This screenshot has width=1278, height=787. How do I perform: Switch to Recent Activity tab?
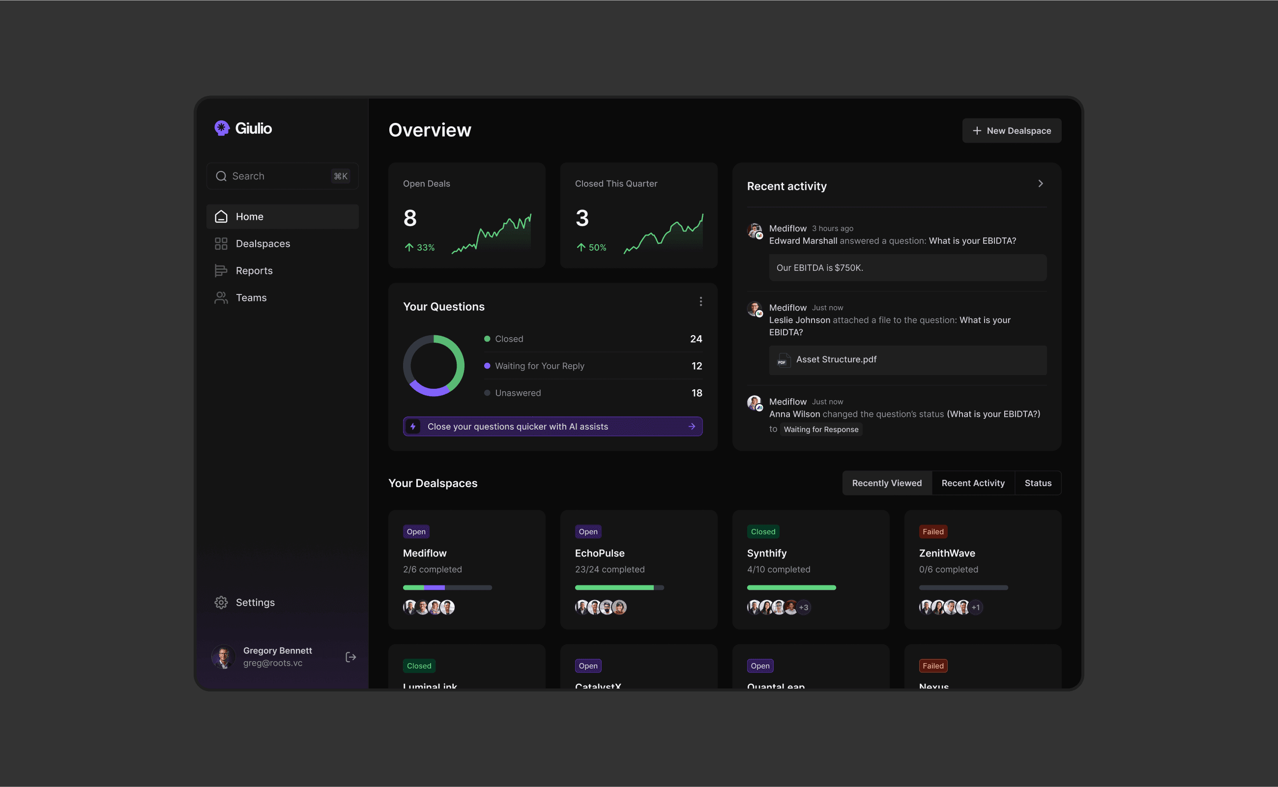pos(973,483)
